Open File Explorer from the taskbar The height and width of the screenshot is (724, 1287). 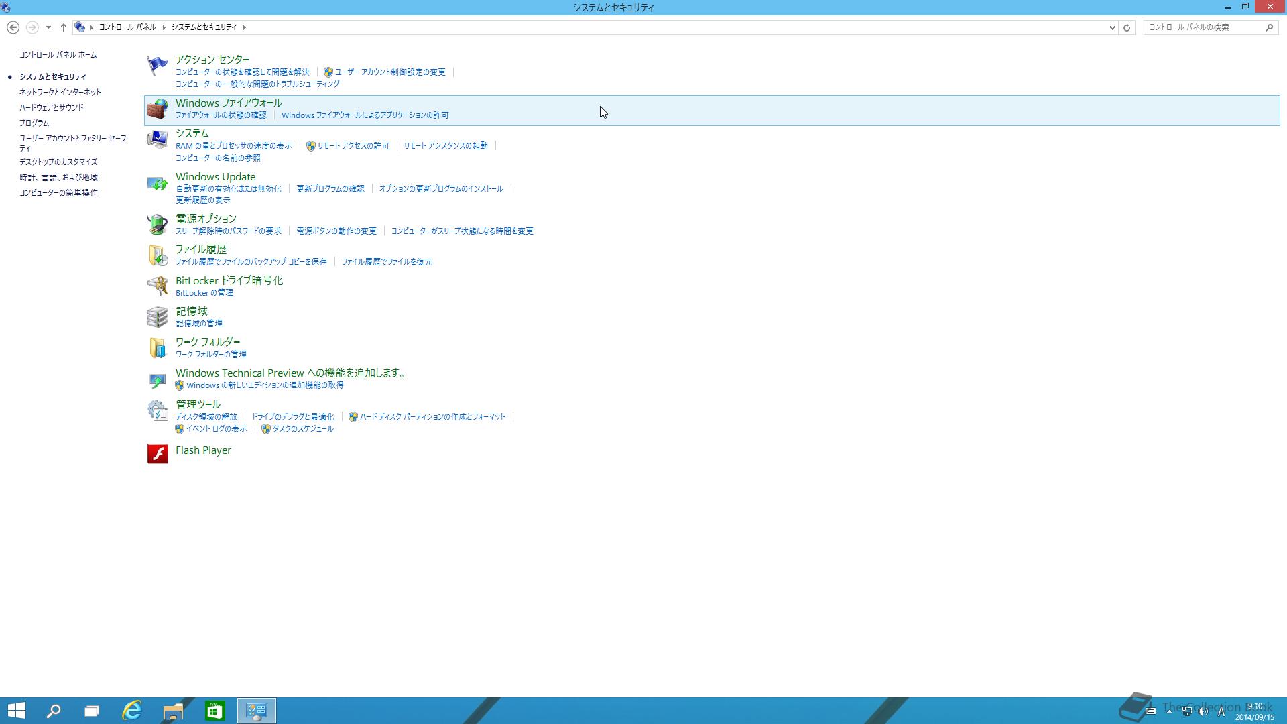(x=173, y=711)
